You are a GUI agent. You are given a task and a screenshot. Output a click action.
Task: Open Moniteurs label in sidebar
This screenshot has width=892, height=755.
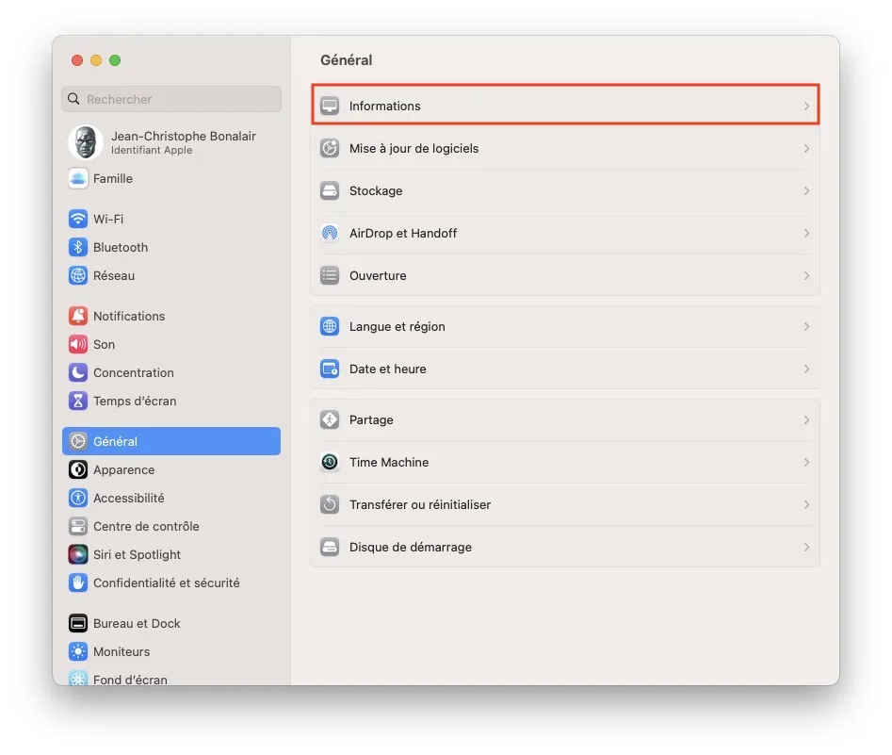122,651
